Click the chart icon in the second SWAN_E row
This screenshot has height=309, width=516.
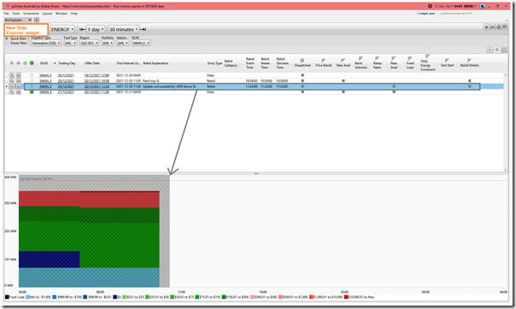coord(19,81)
